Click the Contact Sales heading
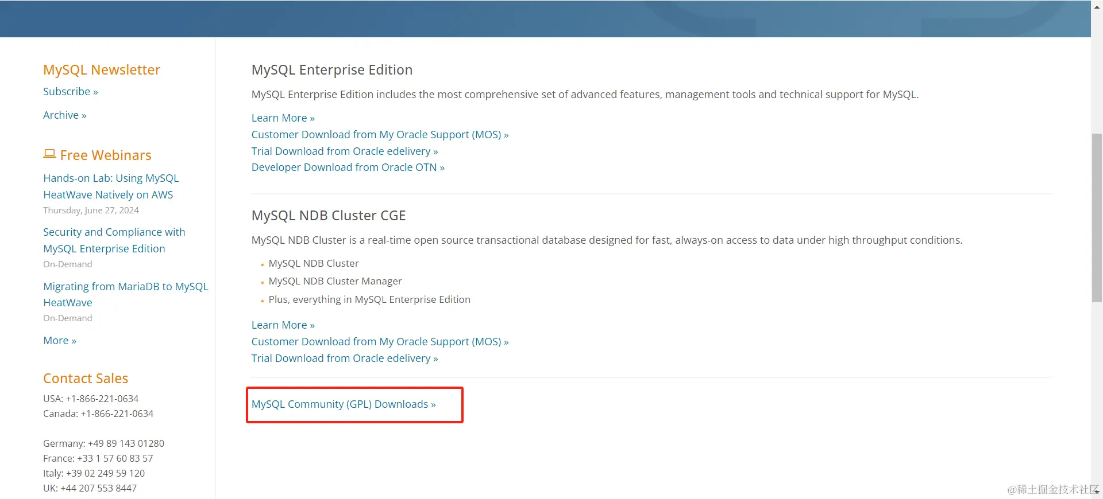Screen dimensions: 1103x499 click(x=86, y=379)
